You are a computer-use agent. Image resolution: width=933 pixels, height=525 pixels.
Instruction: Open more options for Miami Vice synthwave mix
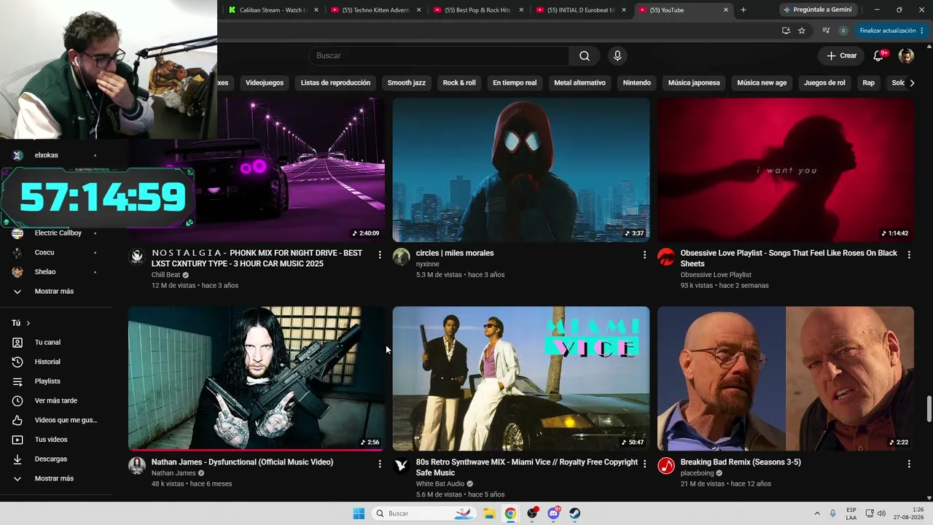pyautogui.click(x=644, y=464)
